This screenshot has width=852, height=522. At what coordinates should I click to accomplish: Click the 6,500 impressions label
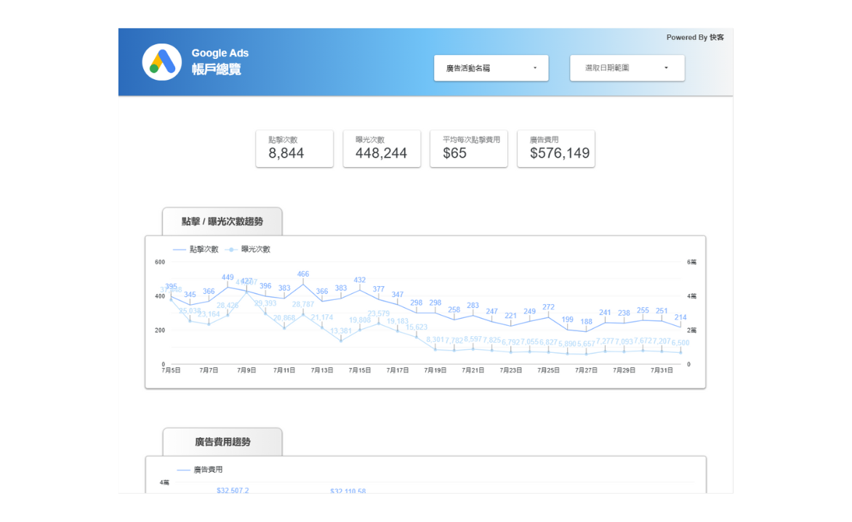(680, 343)
